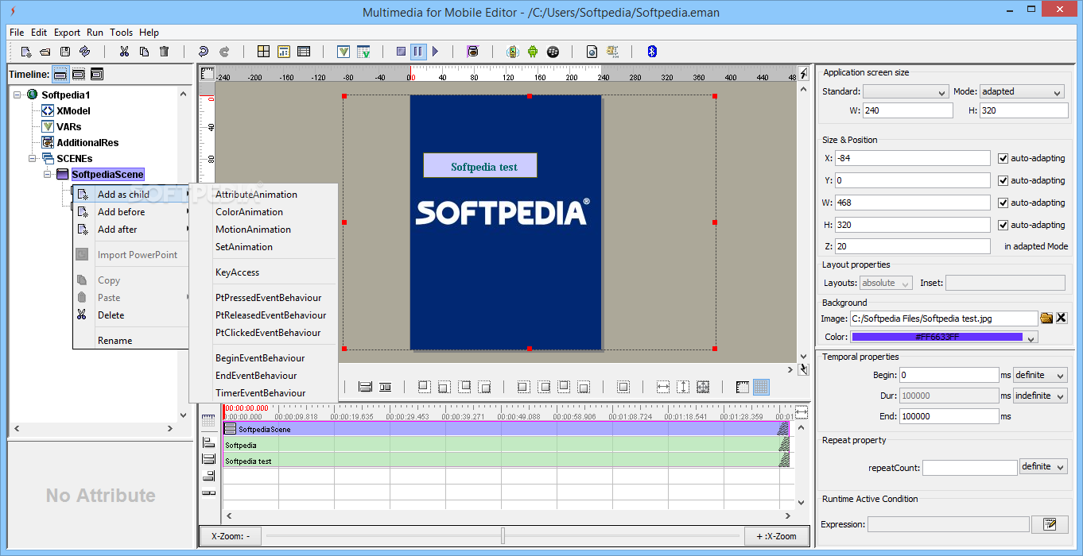Click the Android robot icon

tap(533, 52)
